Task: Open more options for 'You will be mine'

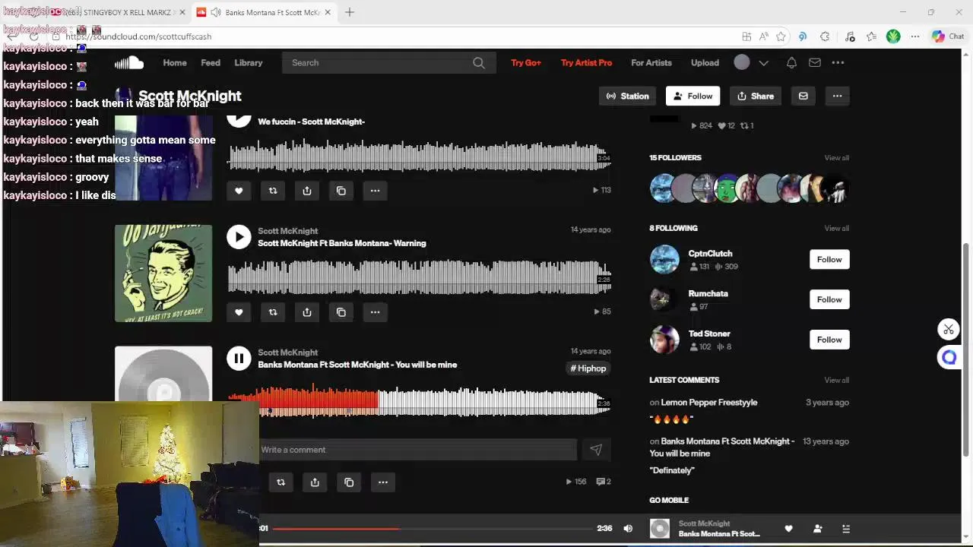Action: 383,482
